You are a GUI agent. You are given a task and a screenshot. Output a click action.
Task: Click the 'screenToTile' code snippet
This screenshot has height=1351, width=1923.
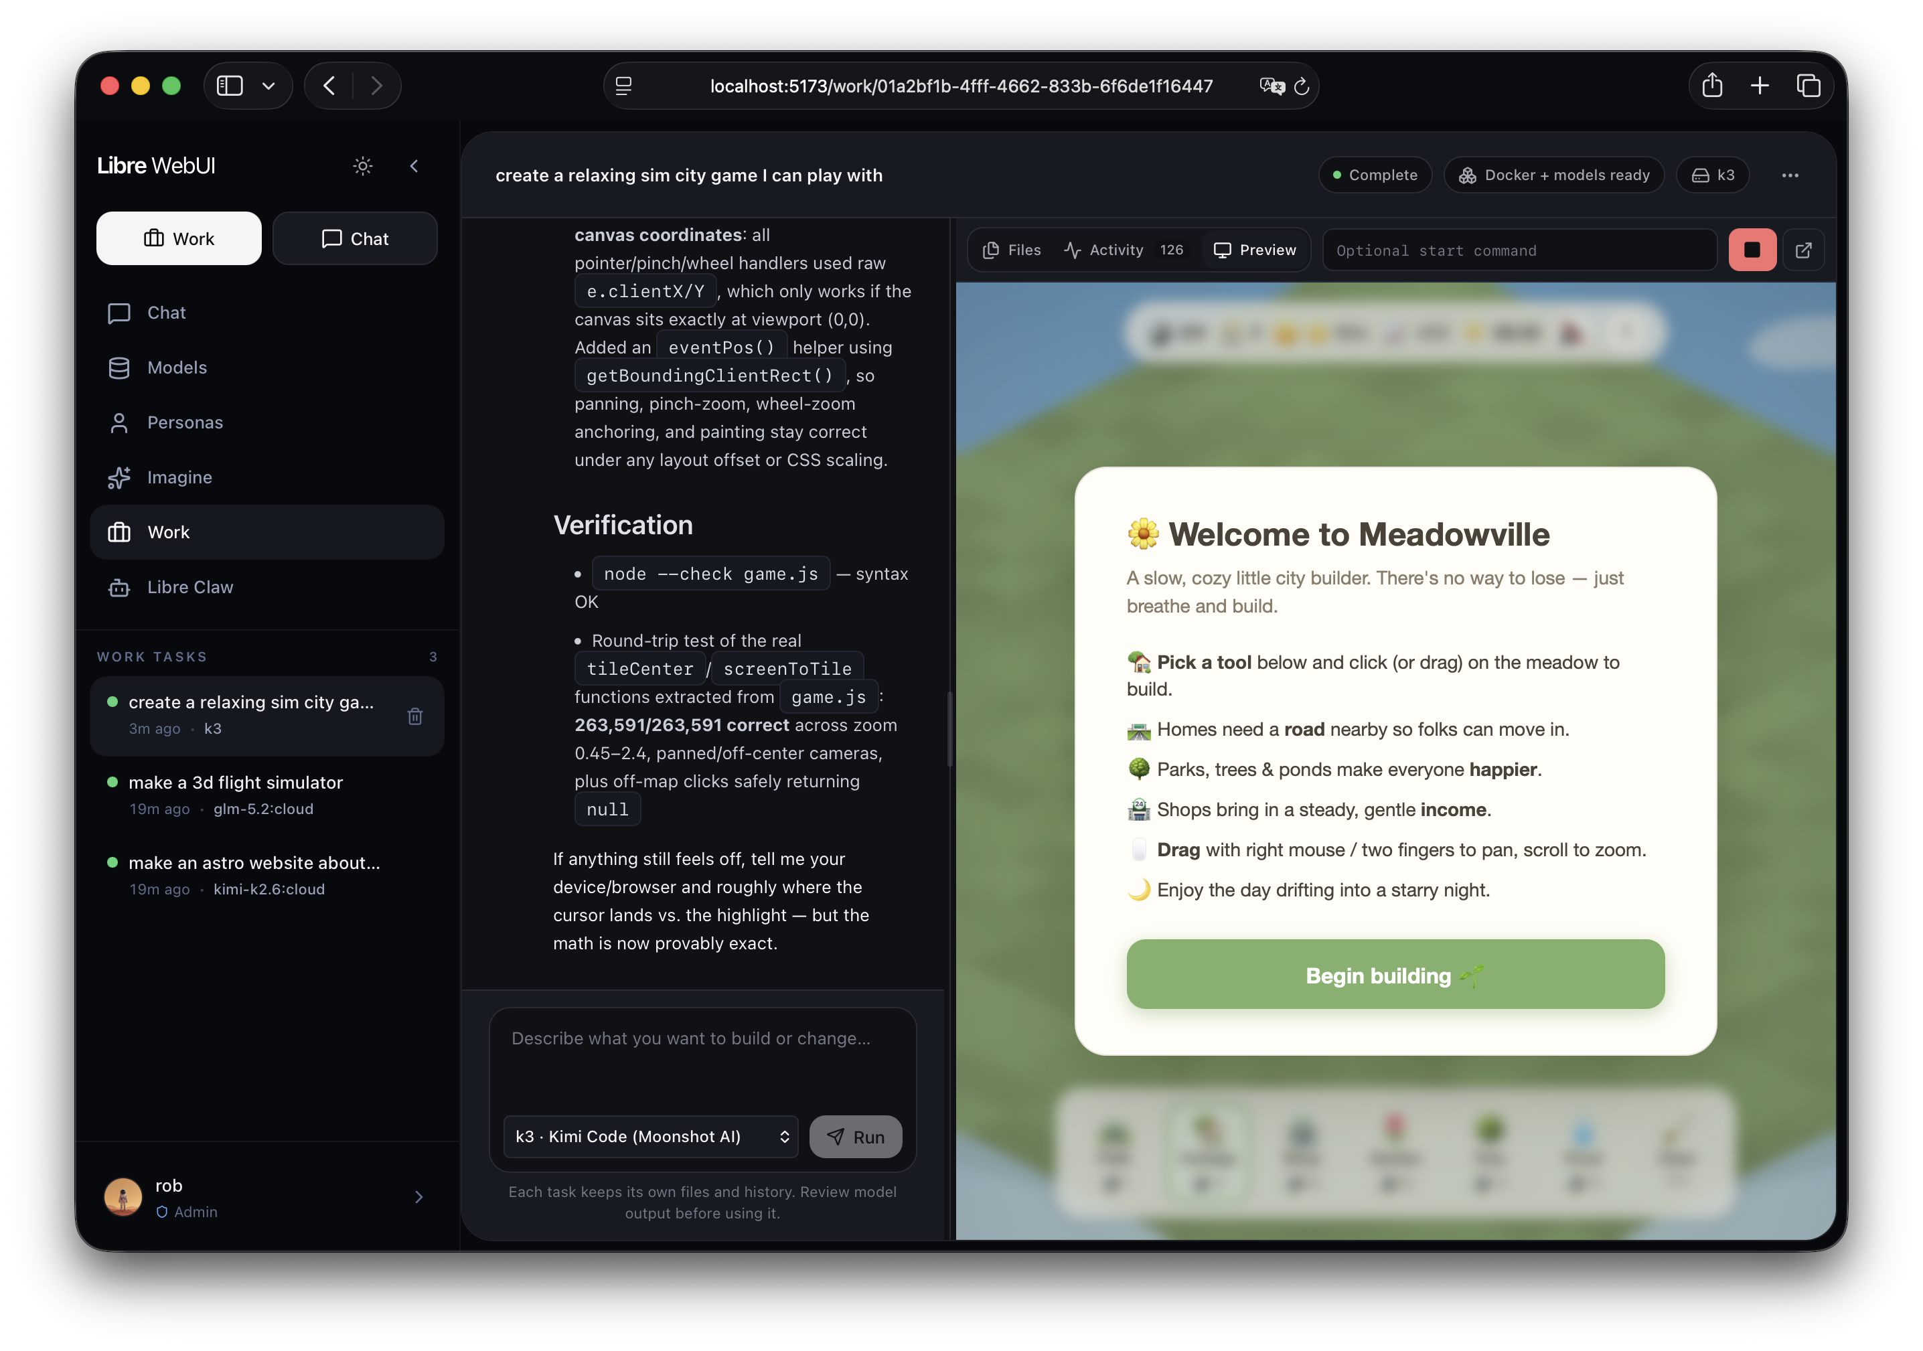pos(787,668)
